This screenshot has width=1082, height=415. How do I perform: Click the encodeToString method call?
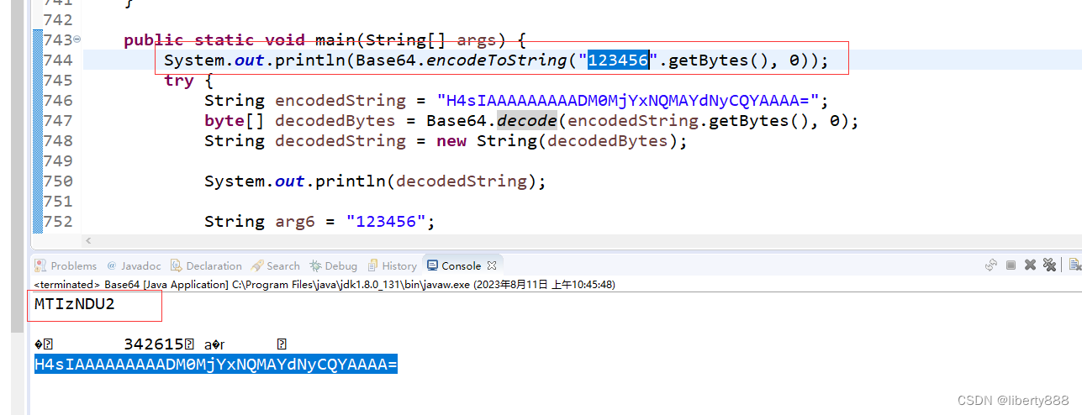pyautogui.click(x=496, y=60)
